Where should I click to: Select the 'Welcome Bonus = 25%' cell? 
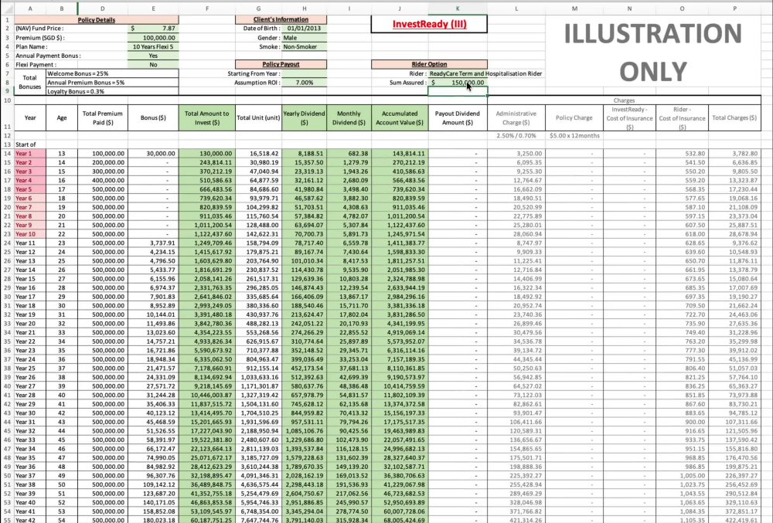tap(112, 73)
